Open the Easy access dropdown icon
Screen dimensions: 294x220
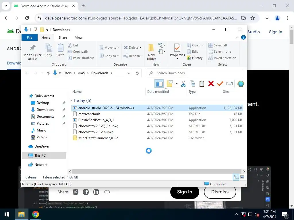tap(162, 51)
